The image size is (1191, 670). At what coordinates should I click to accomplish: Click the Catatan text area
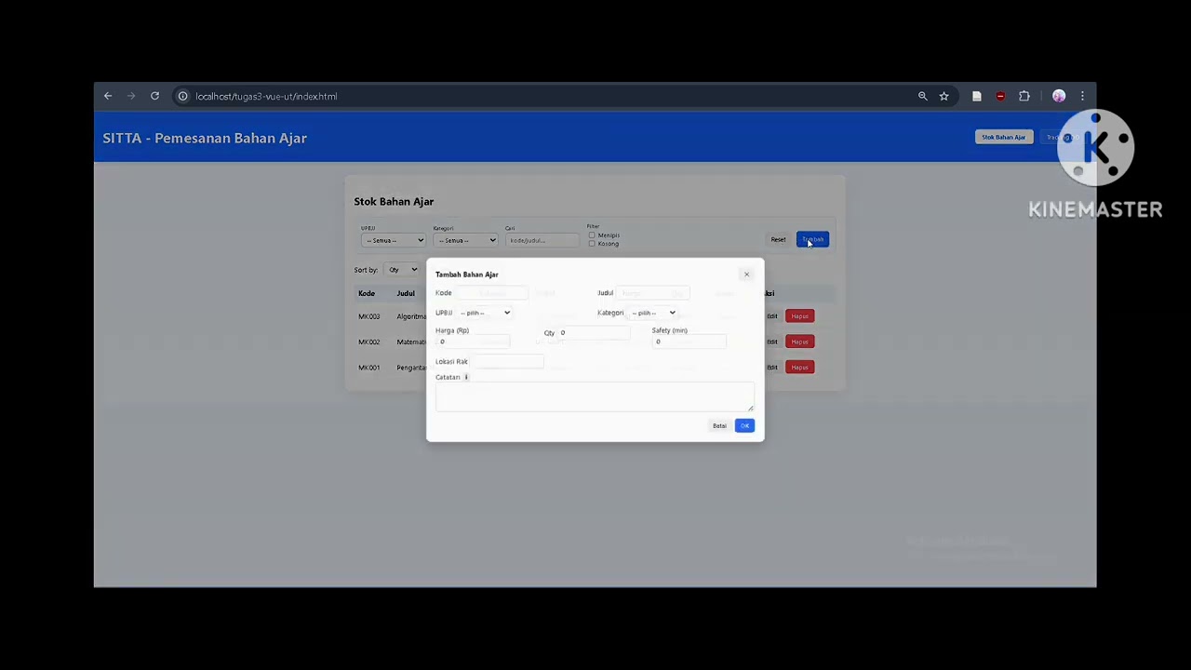coord(595,396)
